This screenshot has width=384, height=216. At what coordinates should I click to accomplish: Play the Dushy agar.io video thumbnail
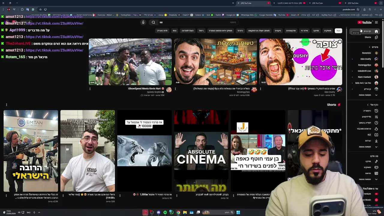(301, 62)
